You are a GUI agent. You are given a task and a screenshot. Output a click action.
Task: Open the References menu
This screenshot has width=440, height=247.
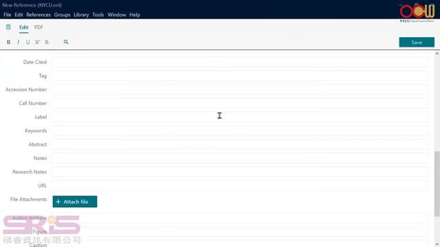38,14
